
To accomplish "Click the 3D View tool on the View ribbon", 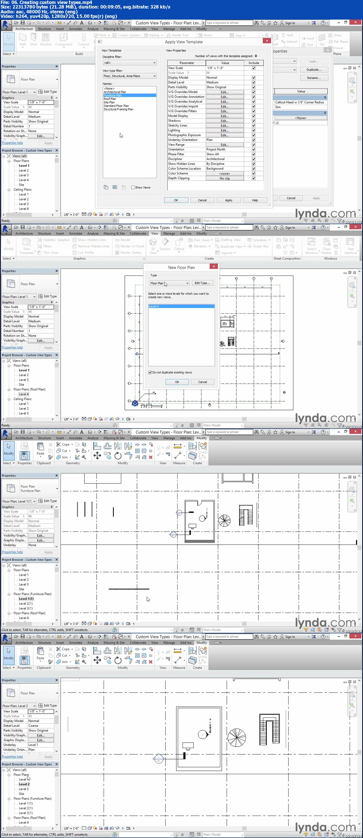I will click(153, 246).
